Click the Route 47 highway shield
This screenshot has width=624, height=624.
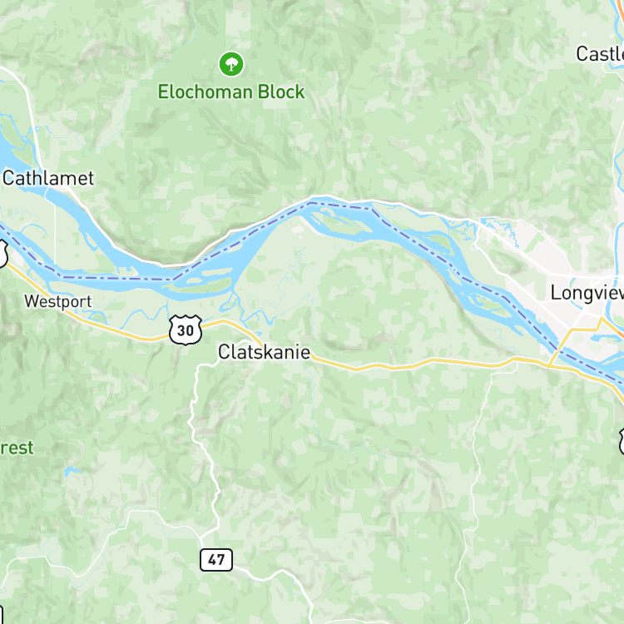coord(216,560)
